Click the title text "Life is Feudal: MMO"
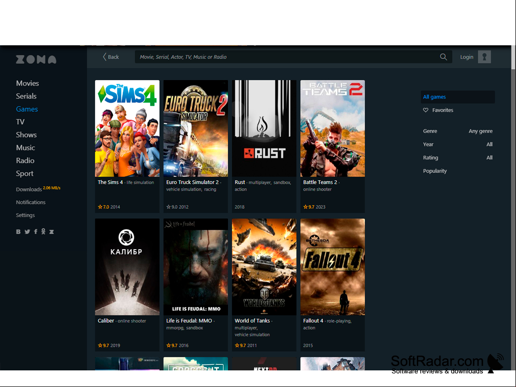Screen dimensions: 516x387 (189, 321)
